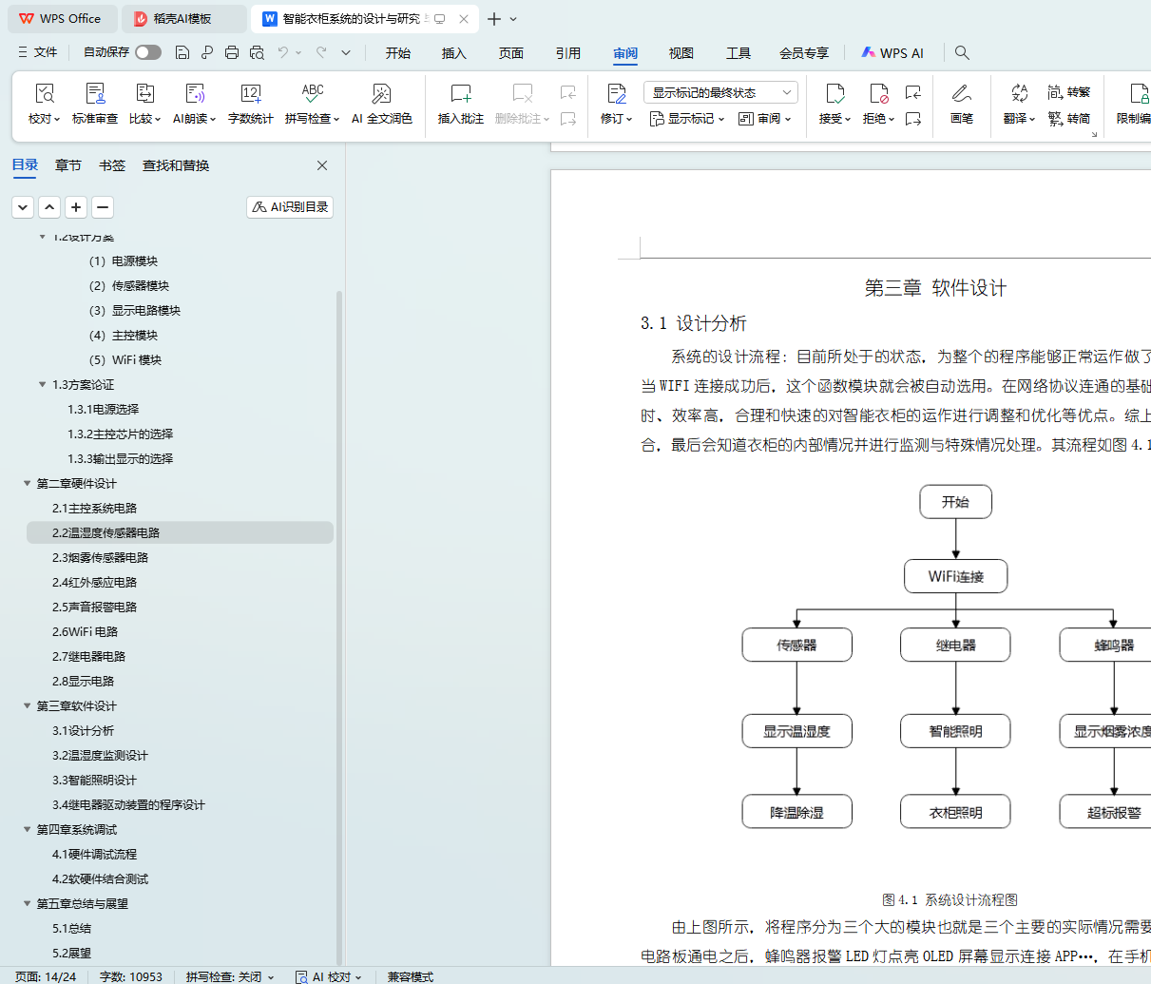Click the outline panel vertical scrollbar

point(339,570)
